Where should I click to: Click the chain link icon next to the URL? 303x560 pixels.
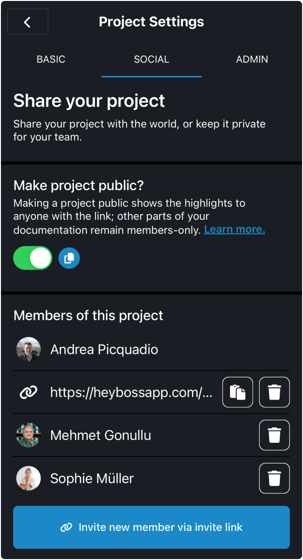click(x=27, y=392)
